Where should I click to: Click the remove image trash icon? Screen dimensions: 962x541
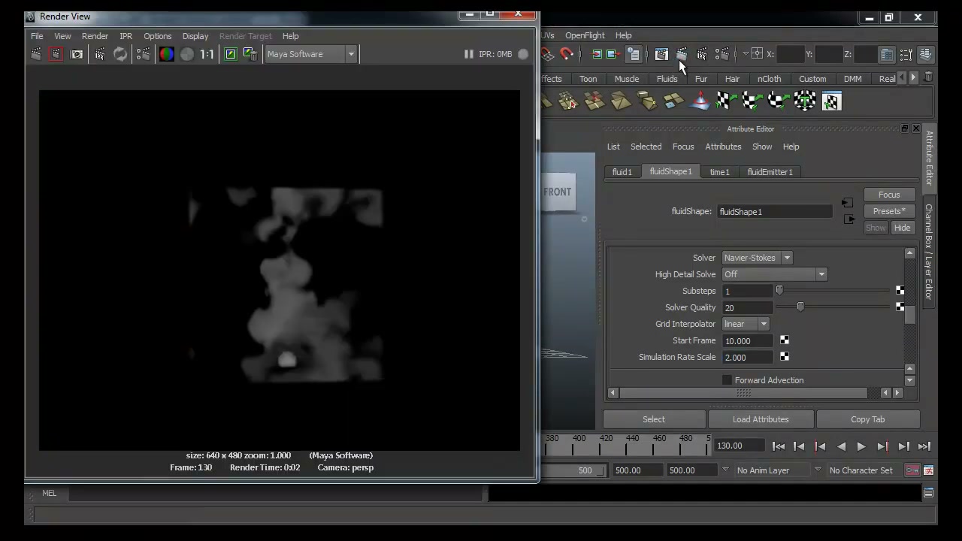click(x=251, y=54)
